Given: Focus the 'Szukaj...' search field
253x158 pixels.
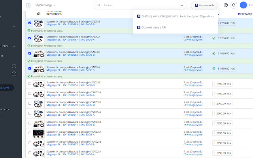Looking at the screenshot, I should [140, 5].
